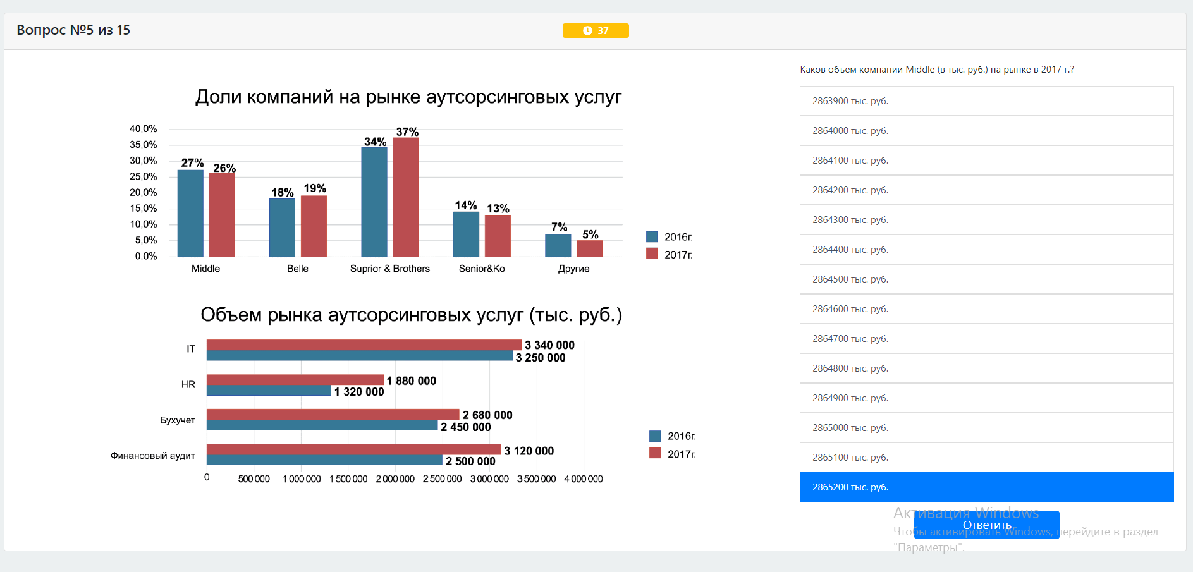Select answer 2863900 тыс. руб.
1193x572 pixels.
click(x=986, y=101)
